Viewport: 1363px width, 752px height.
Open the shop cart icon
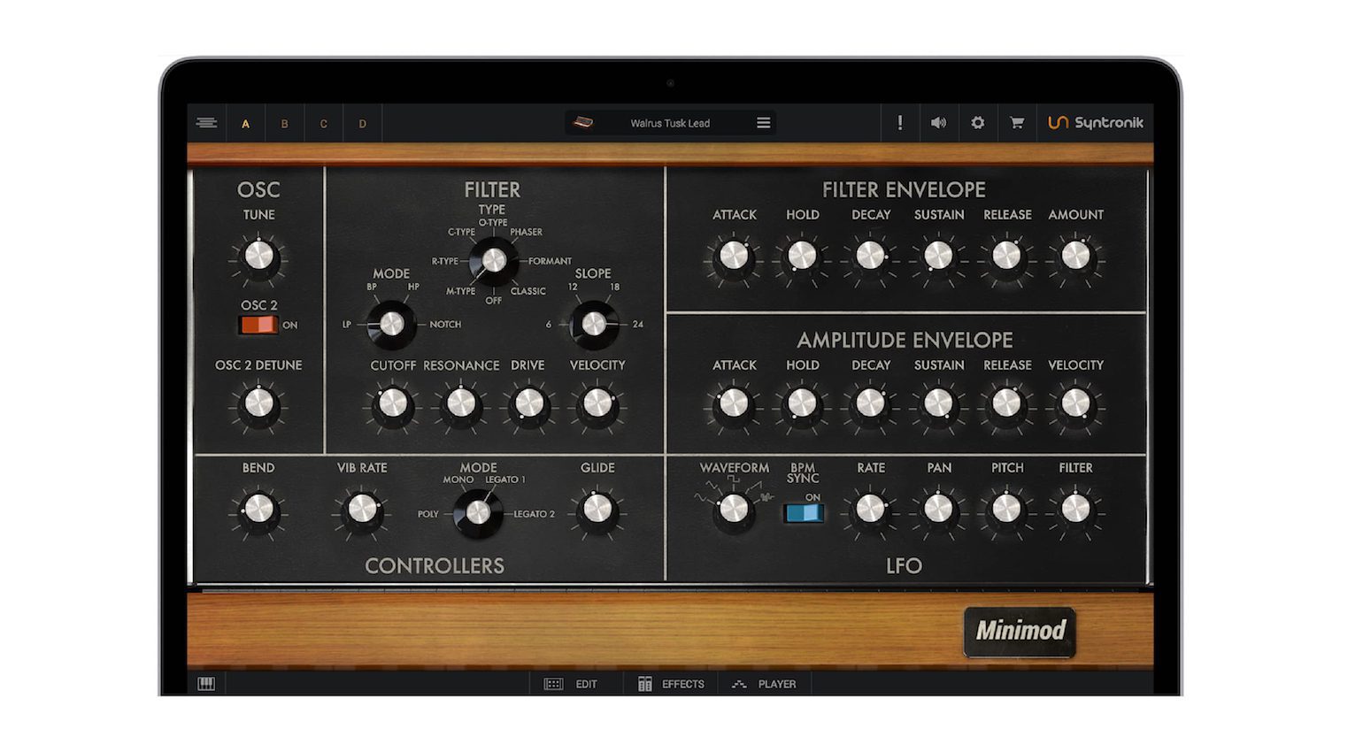coord(1017,123)
